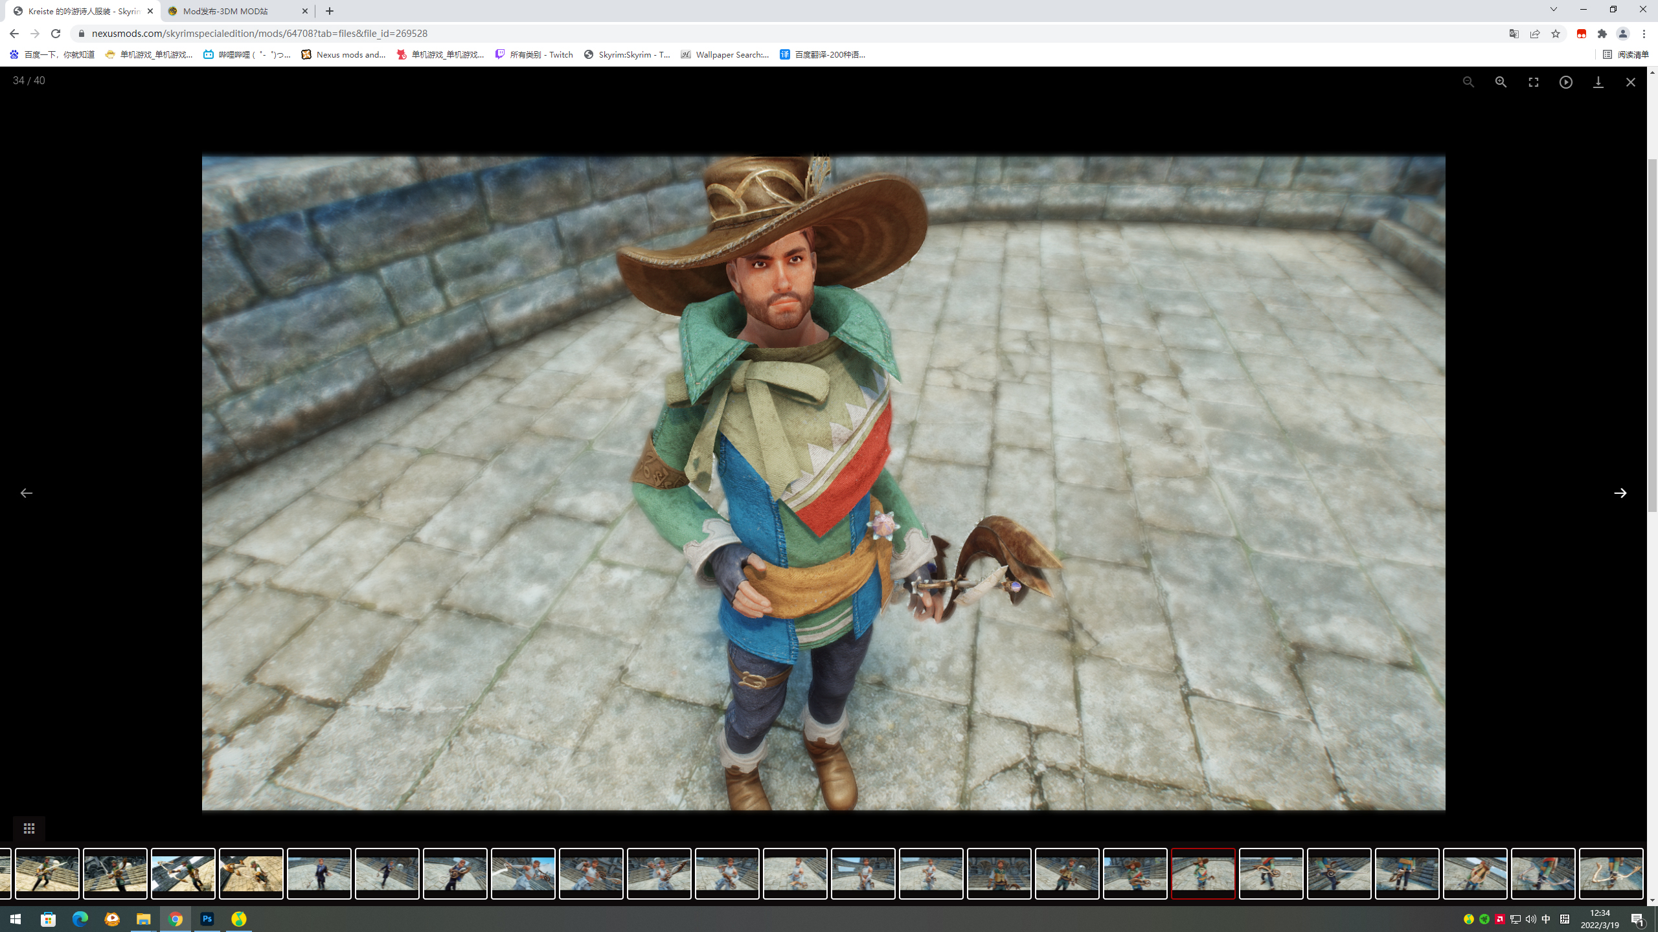This screenshot has height=932, width=1658.
Task: Open the 百度翻译-200种语 bookmark
Action: 823,54
